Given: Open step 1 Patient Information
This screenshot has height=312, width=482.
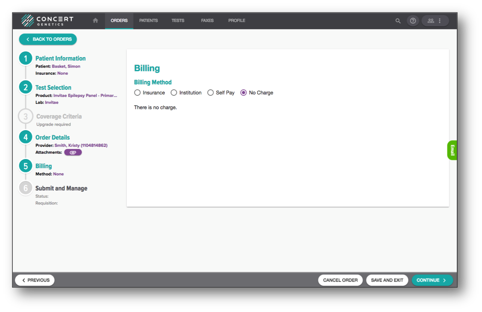Looking at the screenshot, I should 60,58.
